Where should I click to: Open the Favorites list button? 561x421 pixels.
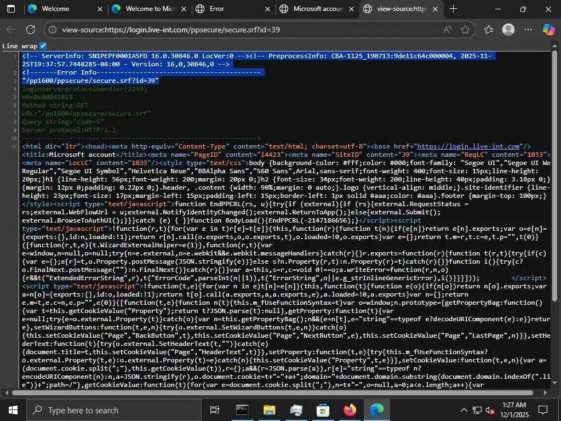489,30
